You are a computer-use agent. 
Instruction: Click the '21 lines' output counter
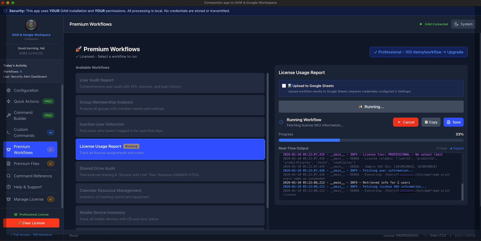[442, 148]
